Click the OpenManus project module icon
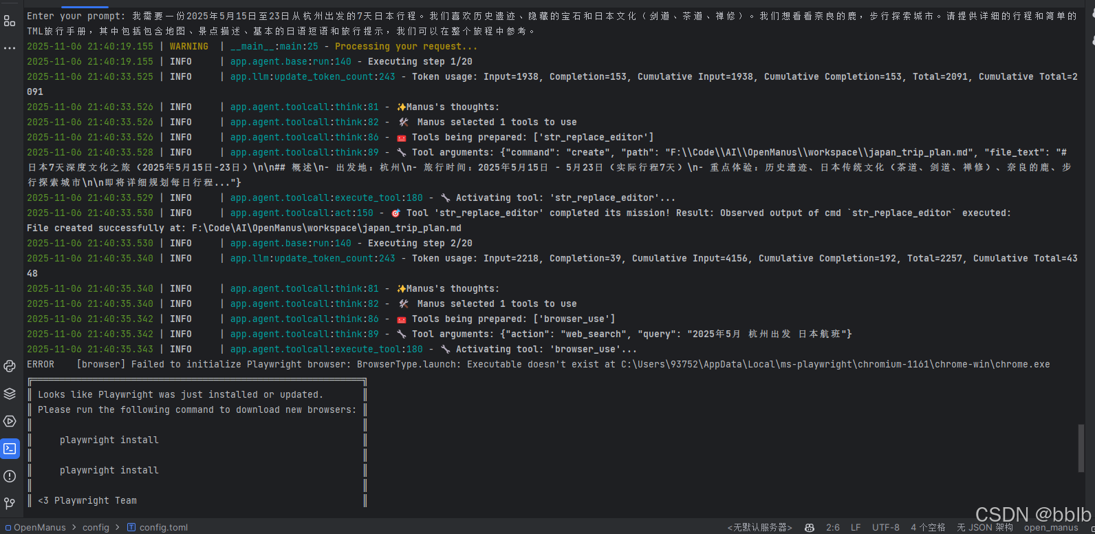Image resolution: width=1095 pixels, height=534 pixels. coord(8,528)
